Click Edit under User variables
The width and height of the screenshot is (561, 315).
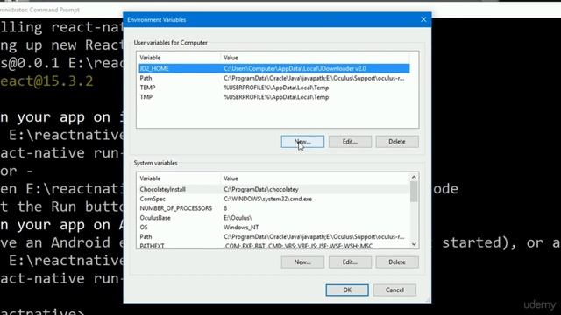coord(350,142)
